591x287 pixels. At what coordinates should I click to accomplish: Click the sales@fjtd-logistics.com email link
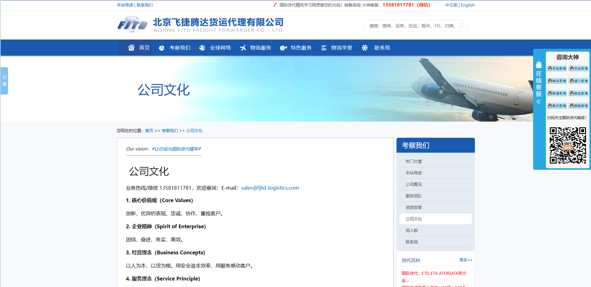[270, 188]
